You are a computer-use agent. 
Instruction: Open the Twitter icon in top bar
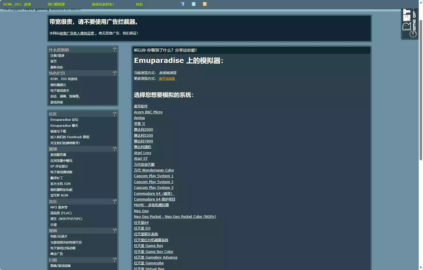point(194,4)
